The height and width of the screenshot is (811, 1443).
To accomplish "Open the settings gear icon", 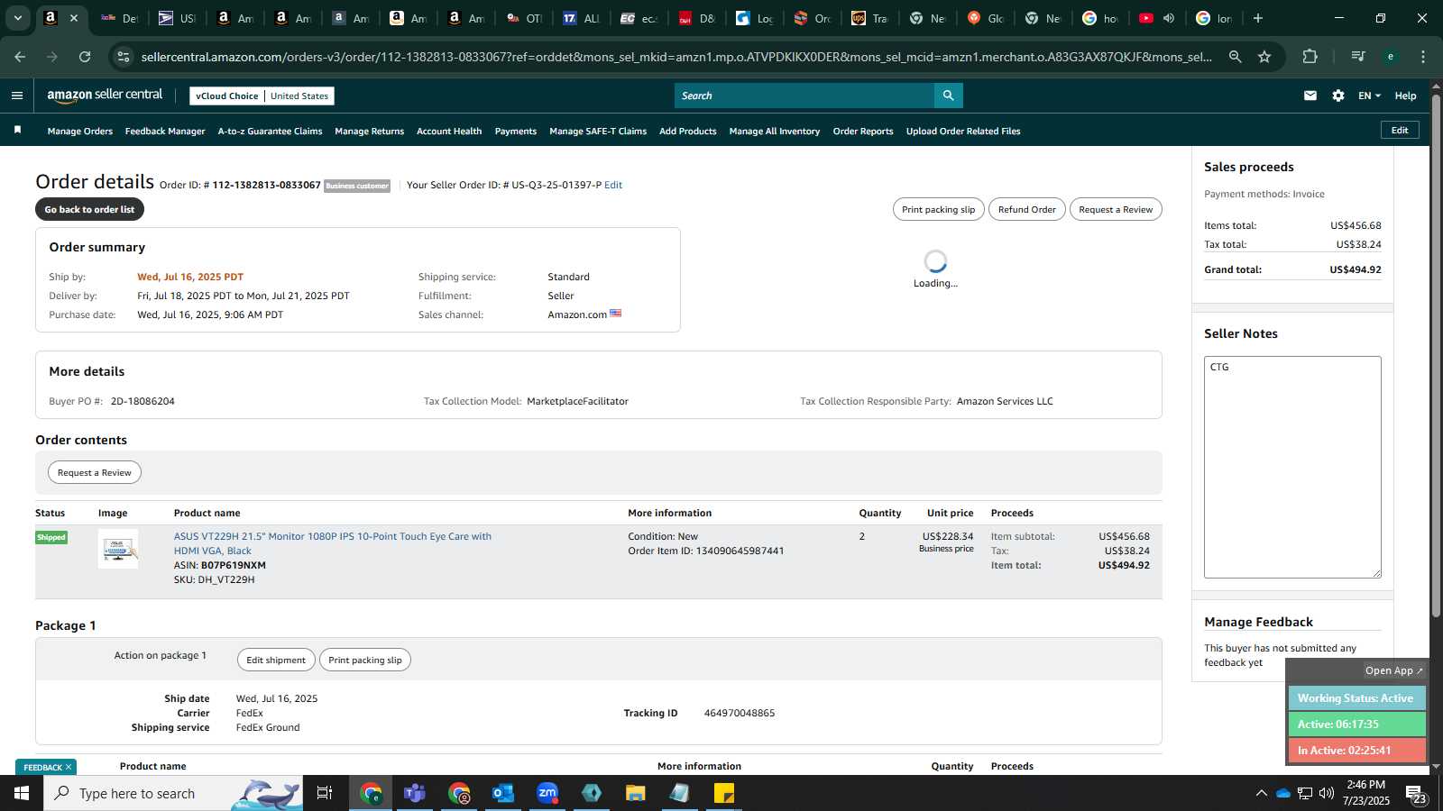I will pyautogui.click(x=1338, y=96).
